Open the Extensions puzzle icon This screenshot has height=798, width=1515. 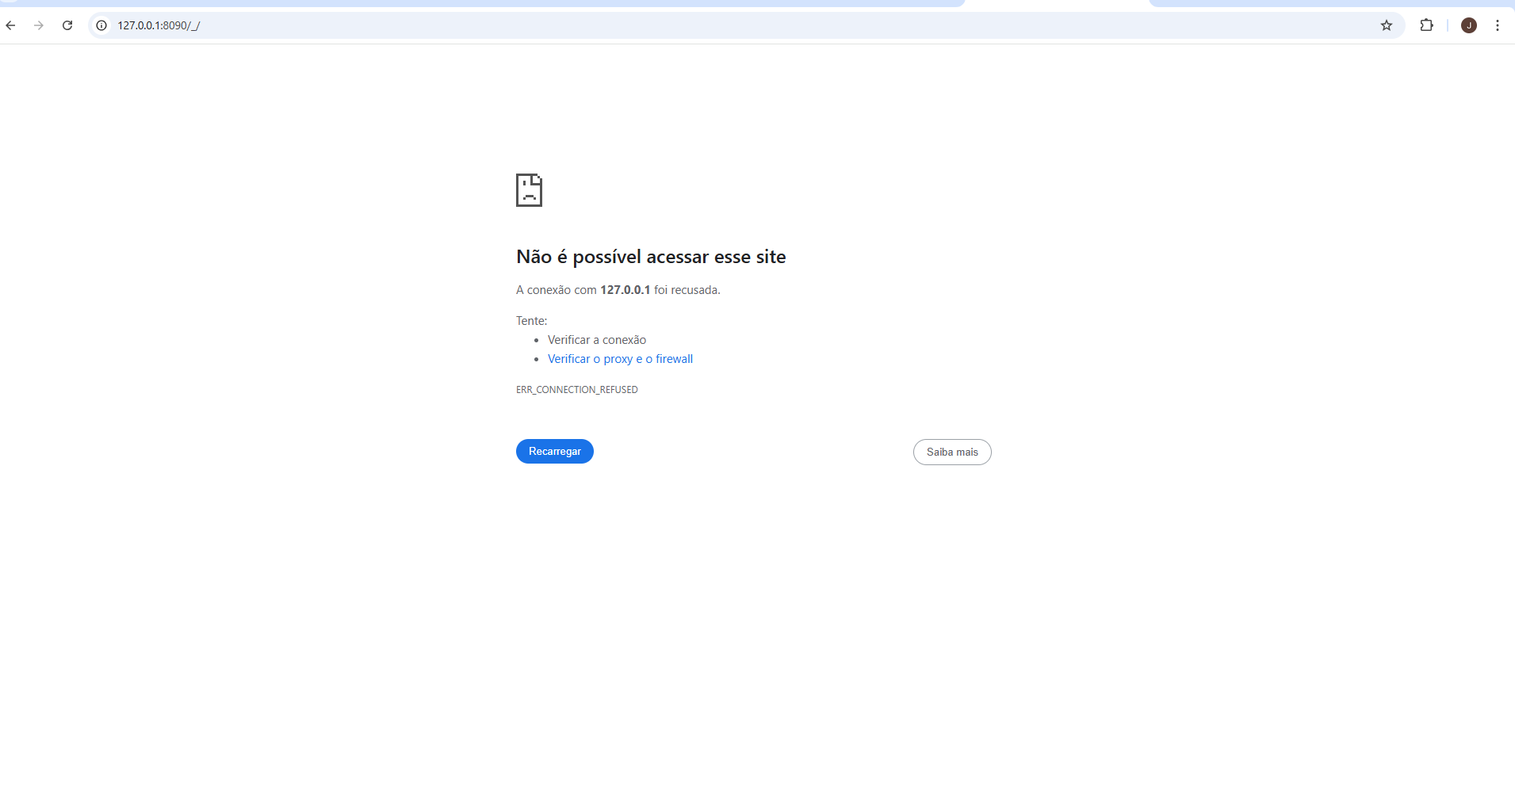(x=1426, y=25)
